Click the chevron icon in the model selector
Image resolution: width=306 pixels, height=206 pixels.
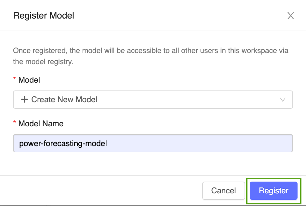(283, 100)
